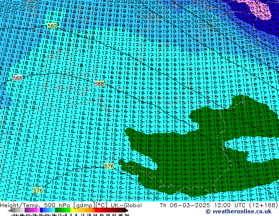
Task: Click the 'Th 06-03-2025' date text
Action: 185,205
